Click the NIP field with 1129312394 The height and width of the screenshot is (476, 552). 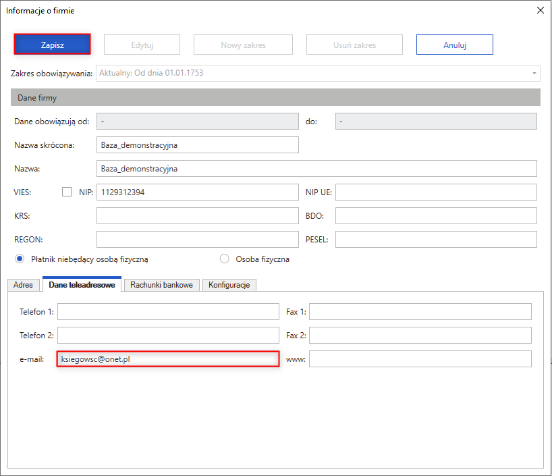[x=198, y=192]
